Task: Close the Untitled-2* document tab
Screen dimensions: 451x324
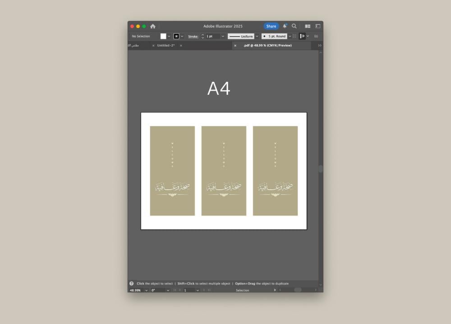Action: pos(153,46)
